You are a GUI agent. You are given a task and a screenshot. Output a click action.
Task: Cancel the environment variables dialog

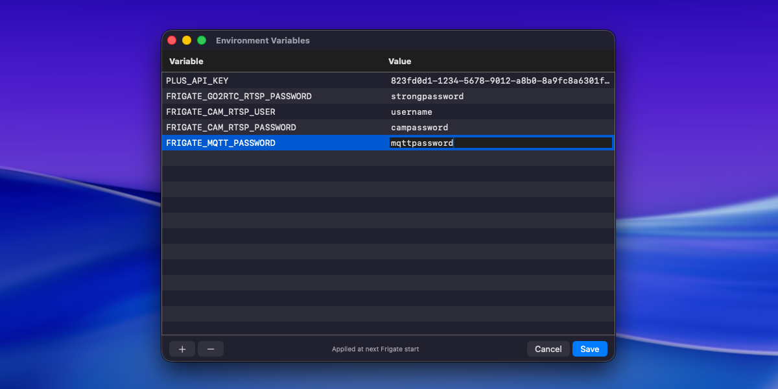pyautogui.click(x=548, y=349)
